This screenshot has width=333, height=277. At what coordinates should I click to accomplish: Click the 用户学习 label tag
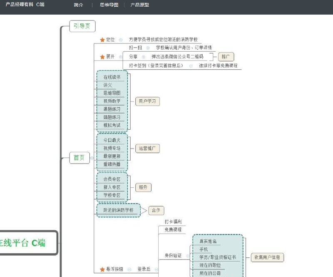[148, 101]
